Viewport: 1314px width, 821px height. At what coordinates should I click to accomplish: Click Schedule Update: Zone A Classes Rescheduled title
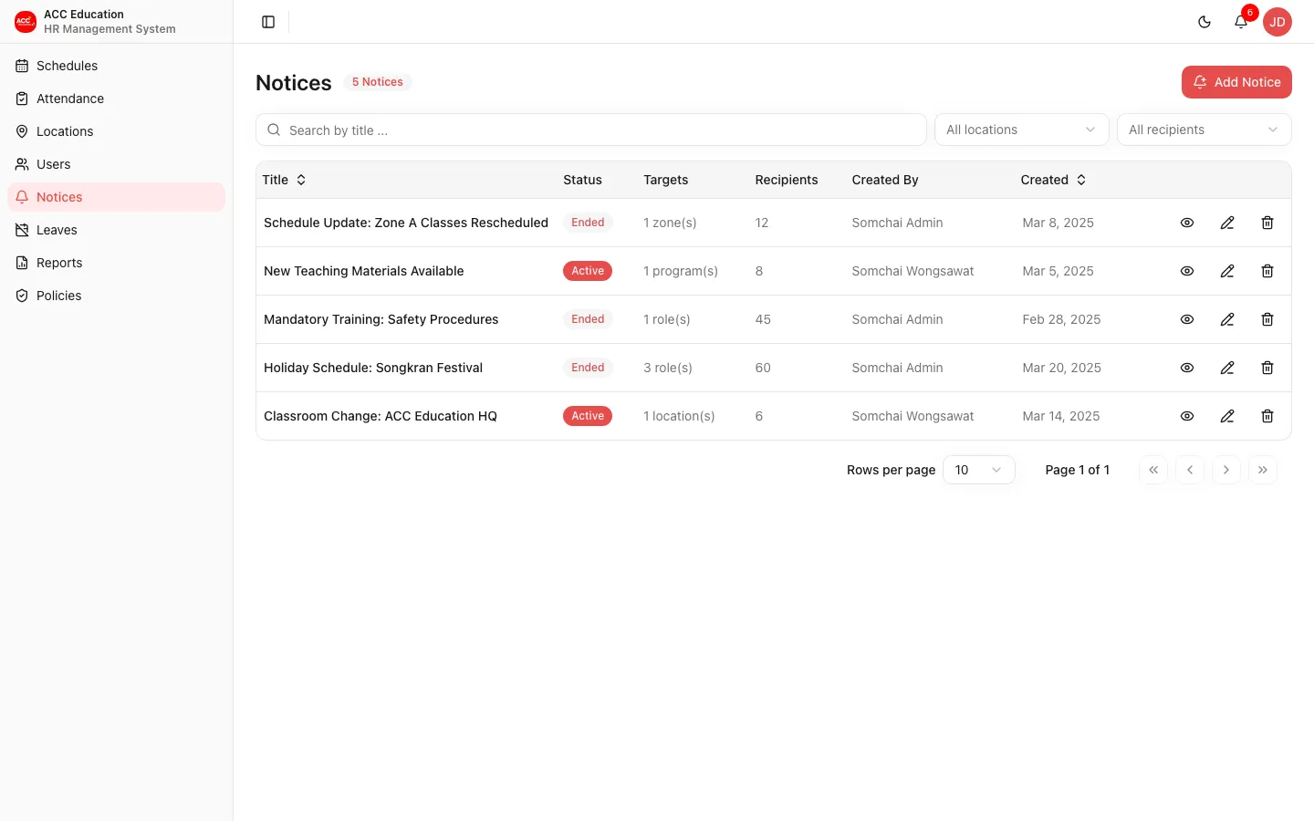[406, 223]
